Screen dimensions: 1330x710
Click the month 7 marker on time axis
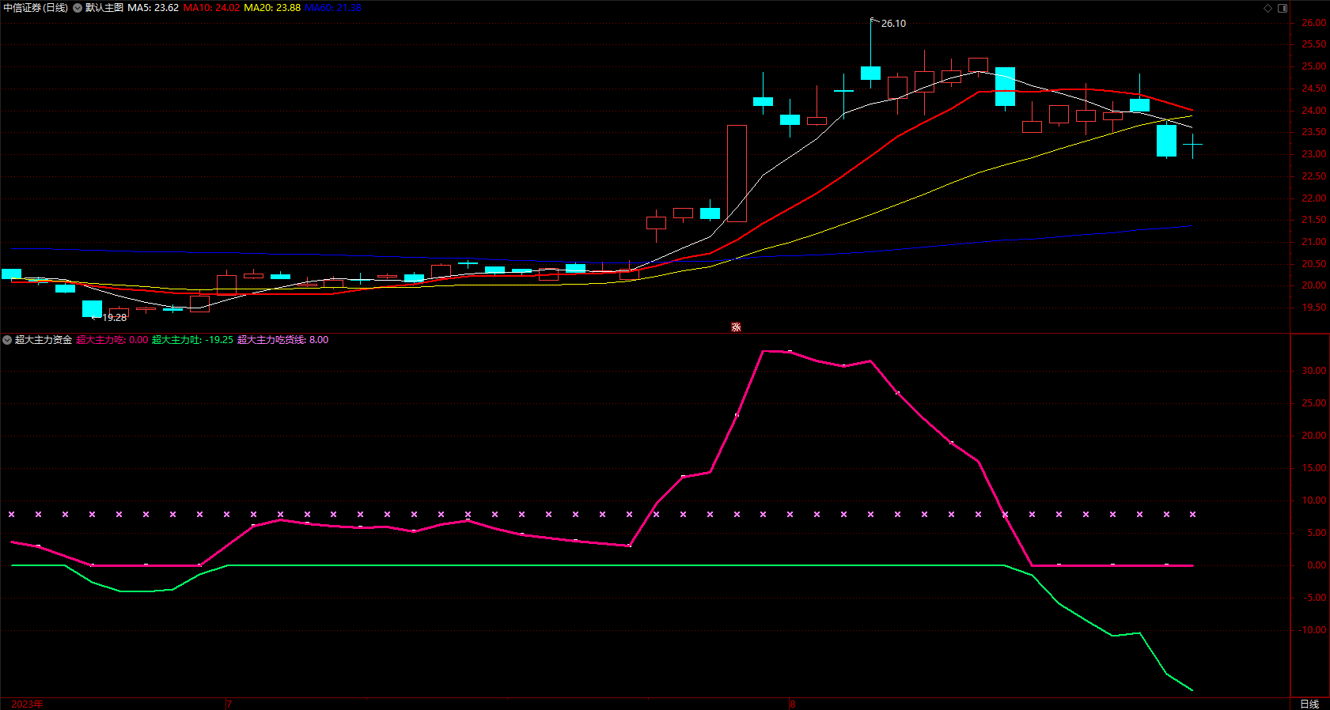pyautogui.click(x=229, y=704)
